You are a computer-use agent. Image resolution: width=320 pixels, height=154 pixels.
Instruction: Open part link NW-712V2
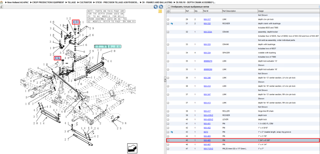coord(208,149)
